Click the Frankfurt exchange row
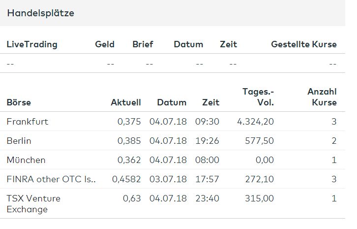357x229 pixels. point(28,122)
